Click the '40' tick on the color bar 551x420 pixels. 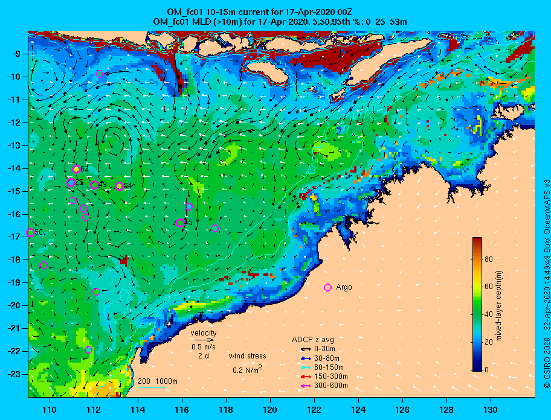[x=489, y=314]
